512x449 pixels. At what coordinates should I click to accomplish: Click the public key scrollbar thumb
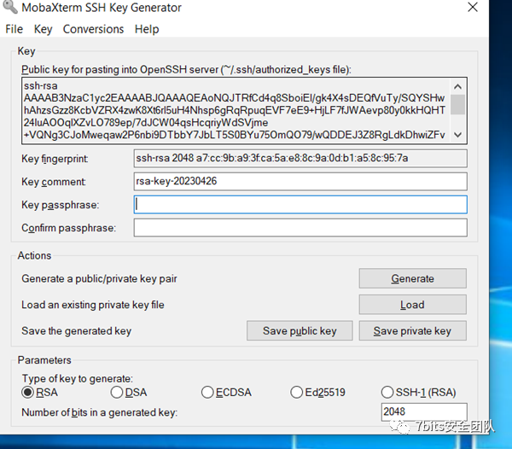tap(457, 104)
